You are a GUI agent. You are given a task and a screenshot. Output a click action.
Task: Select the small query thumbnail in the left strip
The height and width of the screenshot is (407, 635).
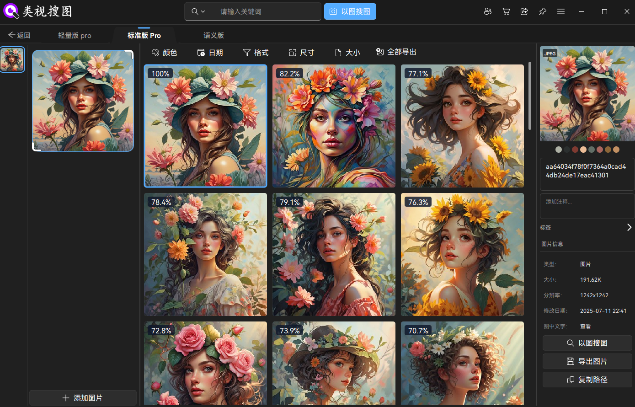coord(12,59)
